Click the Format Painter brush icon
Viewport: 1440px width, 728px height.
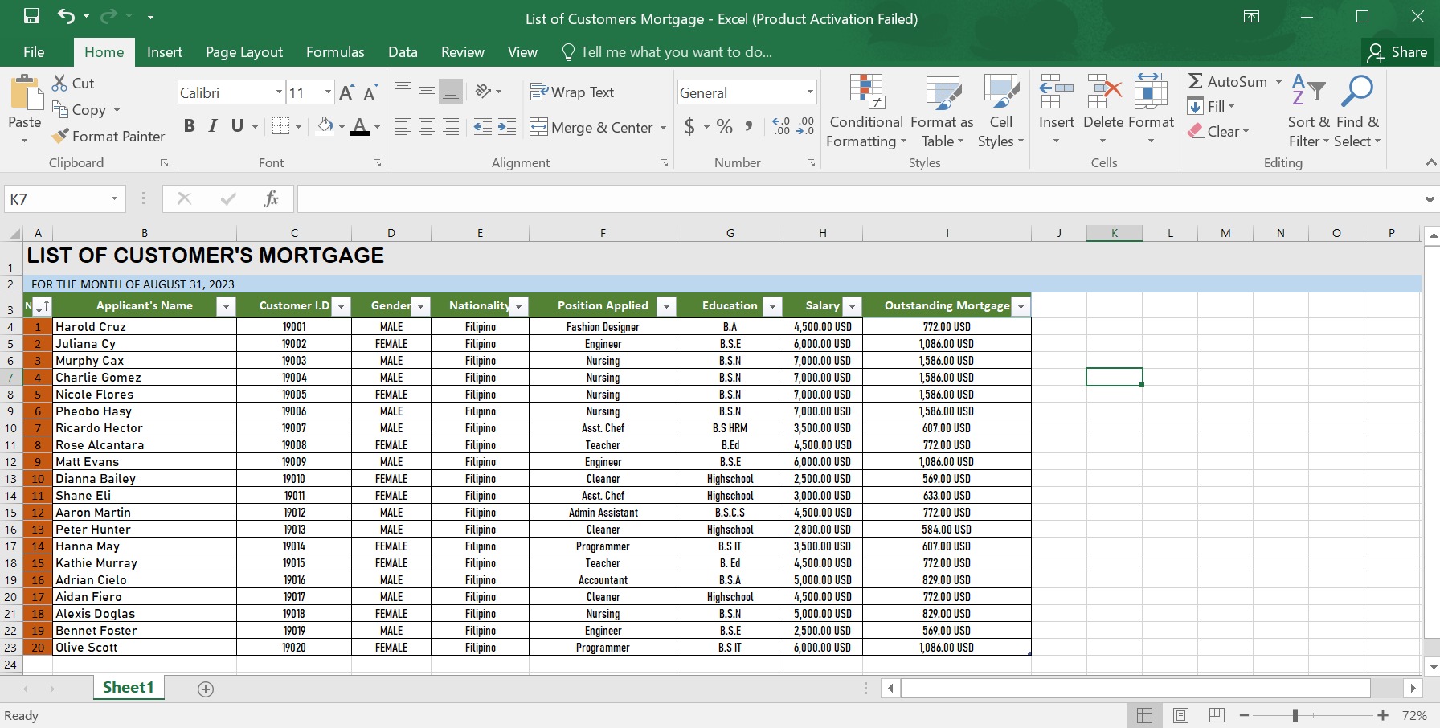coord(60,137)
